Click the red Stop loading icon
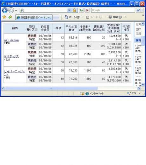 click(x=87, y=10)
